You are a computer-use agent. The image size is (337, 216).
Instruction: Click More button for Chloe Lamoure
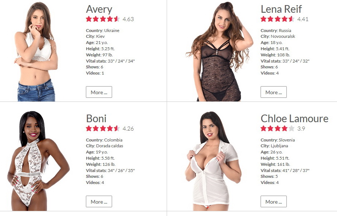point(274,201)
